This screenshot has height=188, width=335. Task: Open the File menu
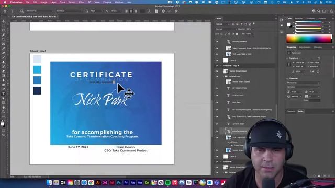(28, 2)
